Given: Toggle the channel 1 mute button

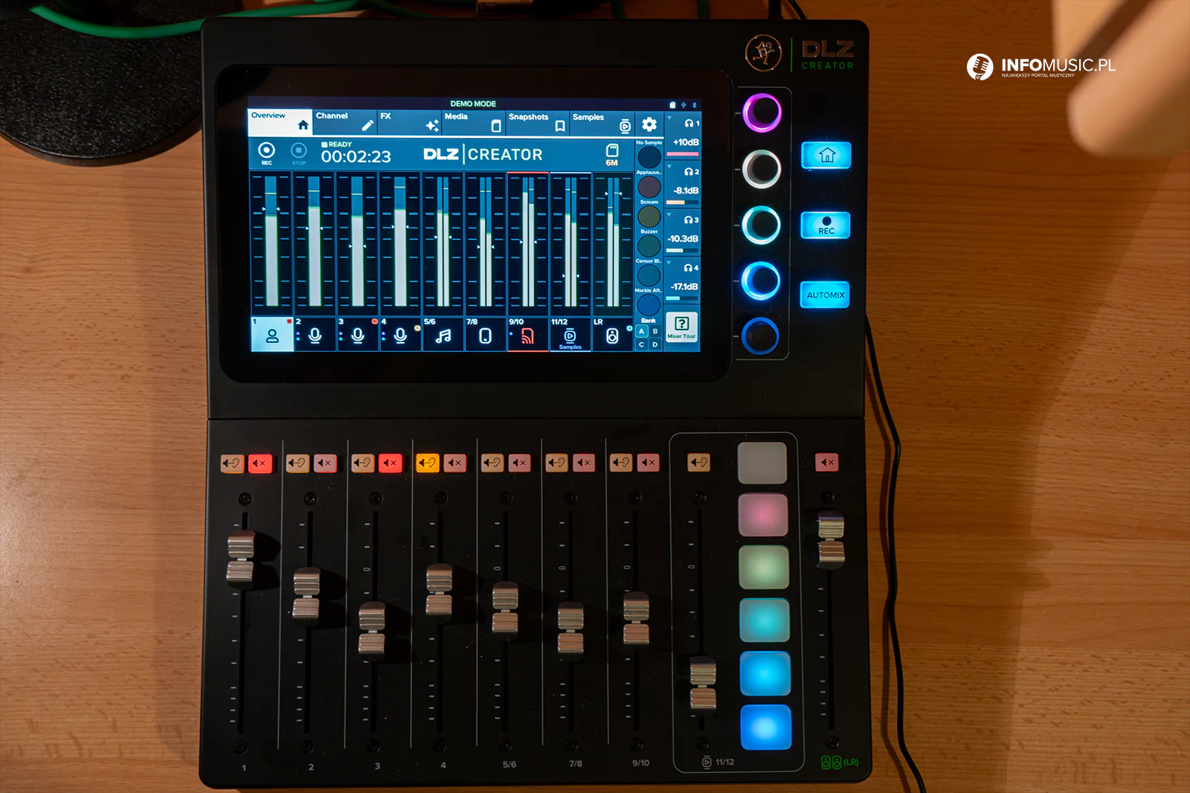Looking at the screenshot, I should 260,463.
